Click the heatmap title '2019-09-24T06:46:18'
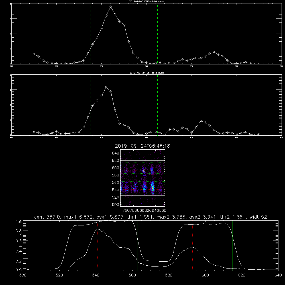 point(142,146)
